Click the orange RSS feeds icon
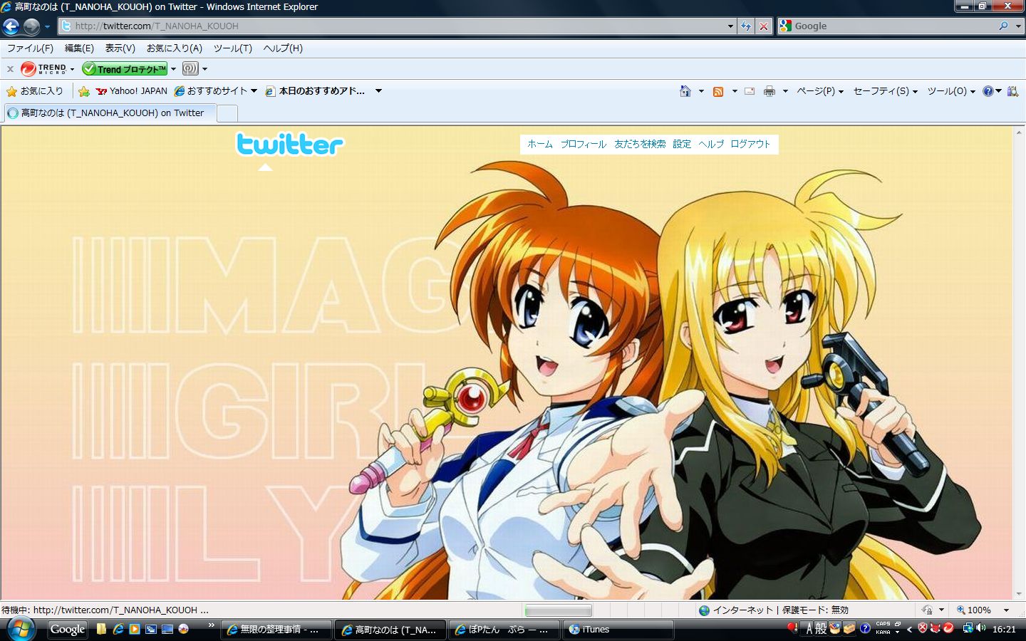Image resolution: width=1026 pixels, height=641 pixels. 718,91
